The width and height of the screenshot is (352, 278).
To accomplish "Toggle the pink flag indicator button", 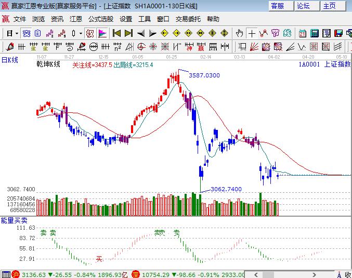I will (102, 33).
